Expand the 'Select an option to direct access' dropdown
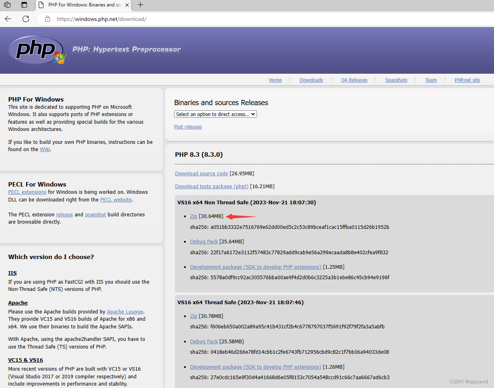The height and width of the screenshot is (388, 494). [x=216, y=114]
